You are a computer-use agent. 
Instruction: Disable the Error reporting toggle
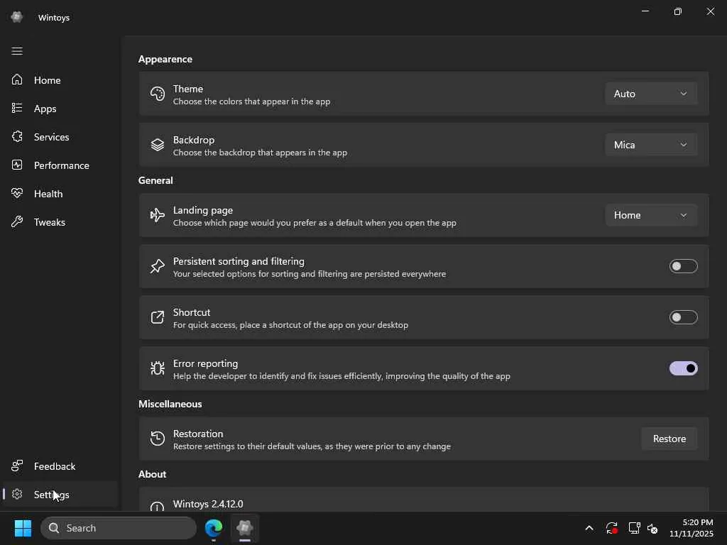683,368
